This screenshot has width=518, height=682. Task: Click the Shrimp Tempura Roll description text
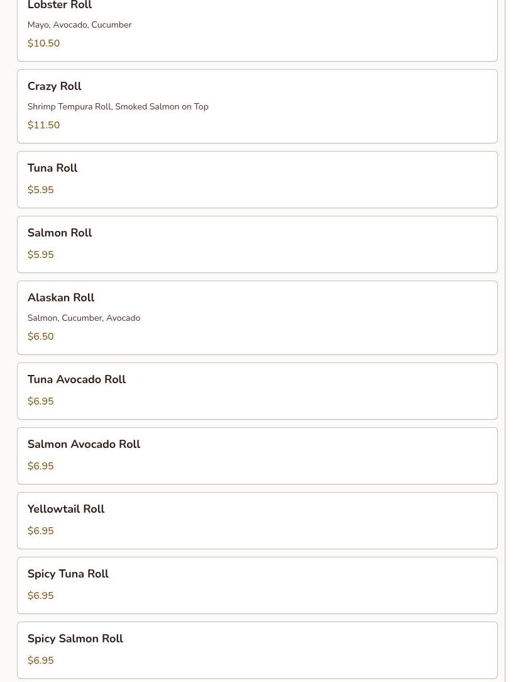tap(118, 106)
